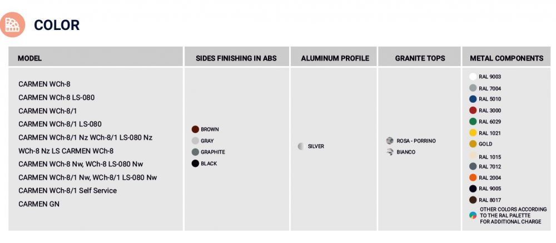
Task: Select the Brown ABS finish swatch
Action: click(195, 129)
